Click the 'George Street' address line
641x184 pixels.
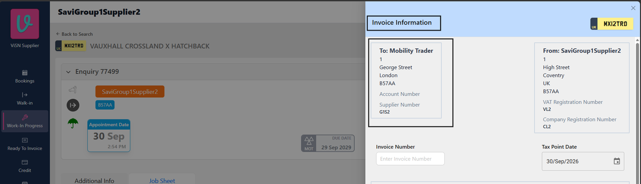pos(395,67)
